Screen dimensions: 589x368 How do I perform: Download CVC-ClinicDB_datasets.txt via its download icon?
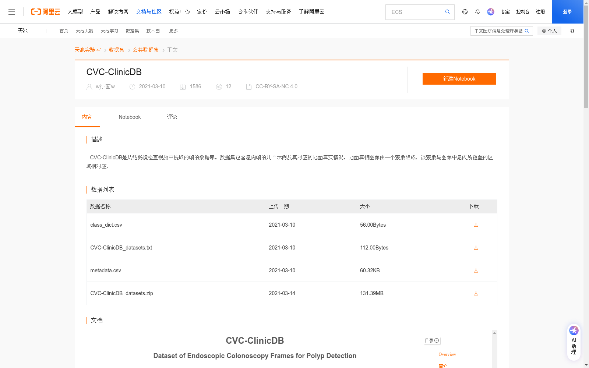476,248
